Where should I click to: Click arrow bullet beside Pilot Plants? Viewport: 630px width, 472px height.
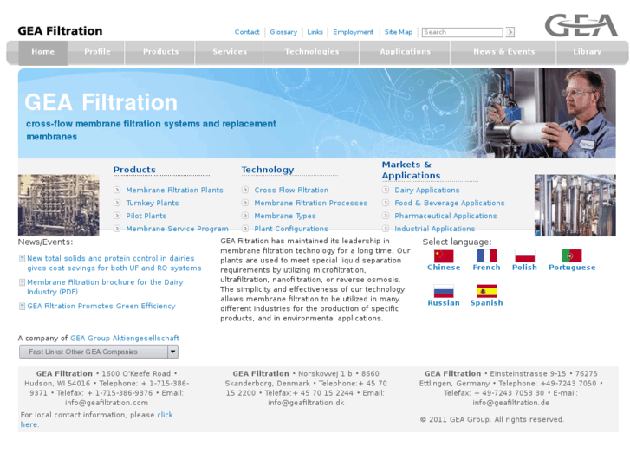tap(117, 216)
